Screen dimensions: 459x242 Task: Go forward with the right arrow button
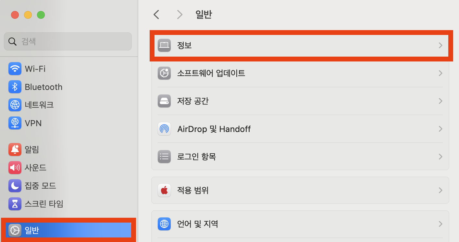pyautogui.click(x=180, y=15)
